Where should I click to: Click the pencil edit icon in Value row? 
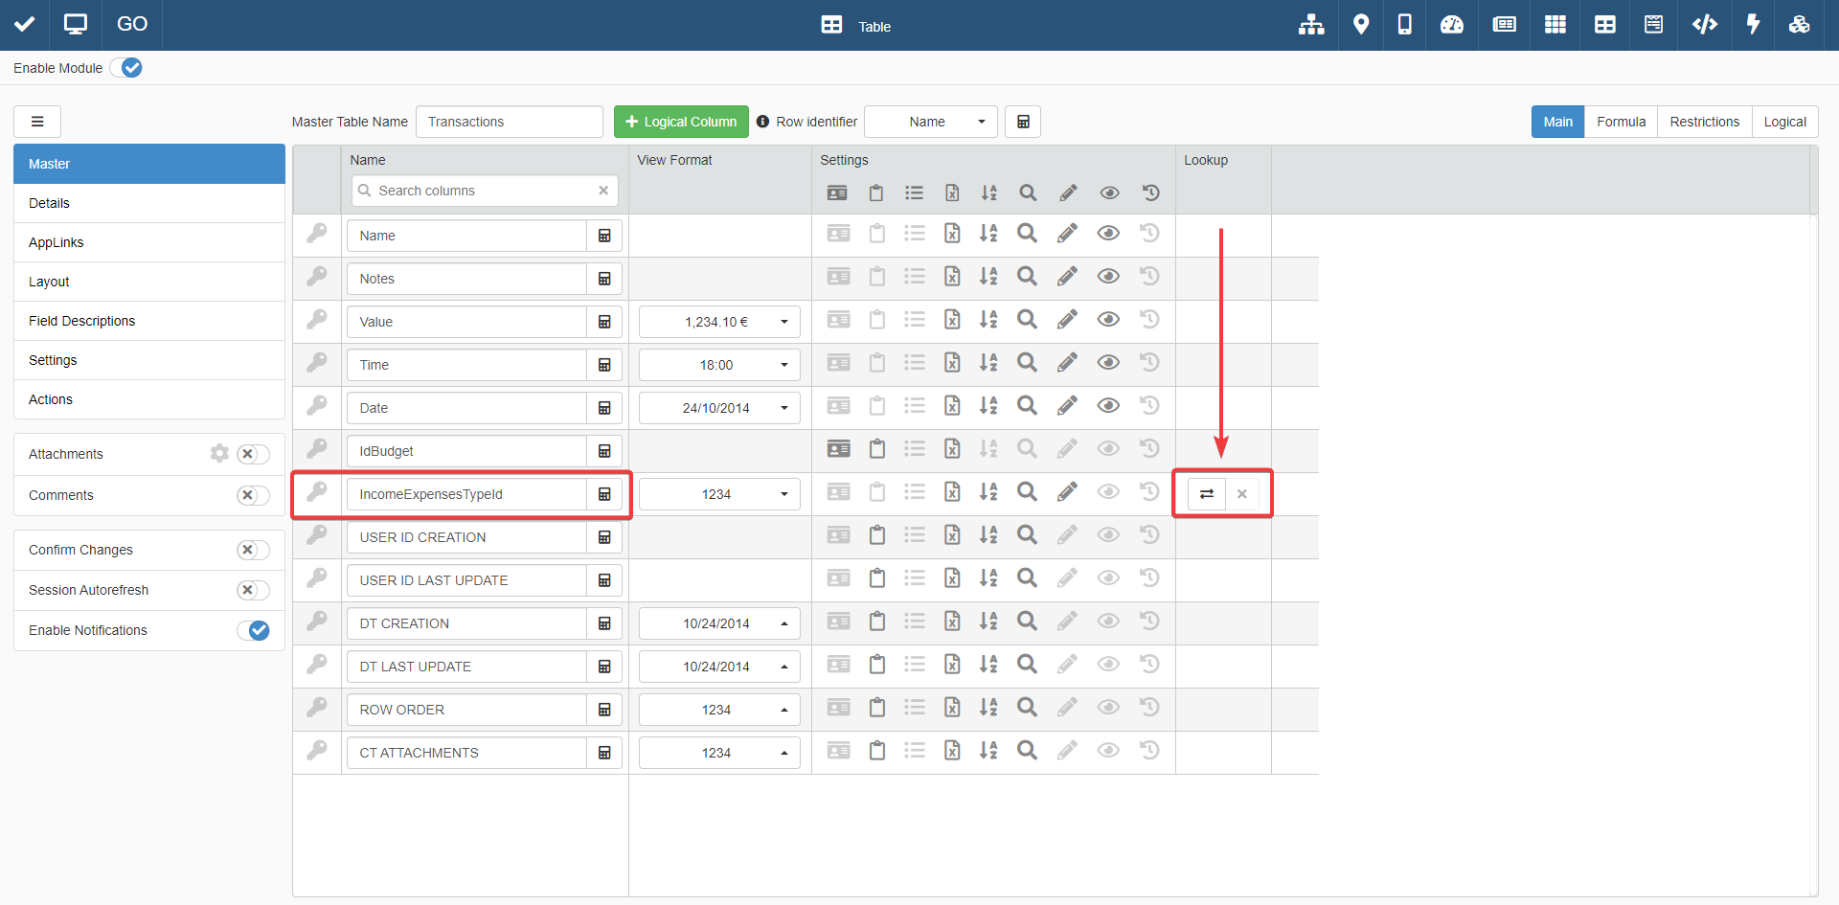pos(1067,320)
